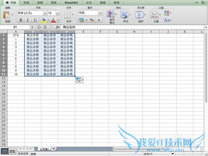Apply the yellow fill color bucket
Viewport: 208px width, 156px height.
(44, 20)
